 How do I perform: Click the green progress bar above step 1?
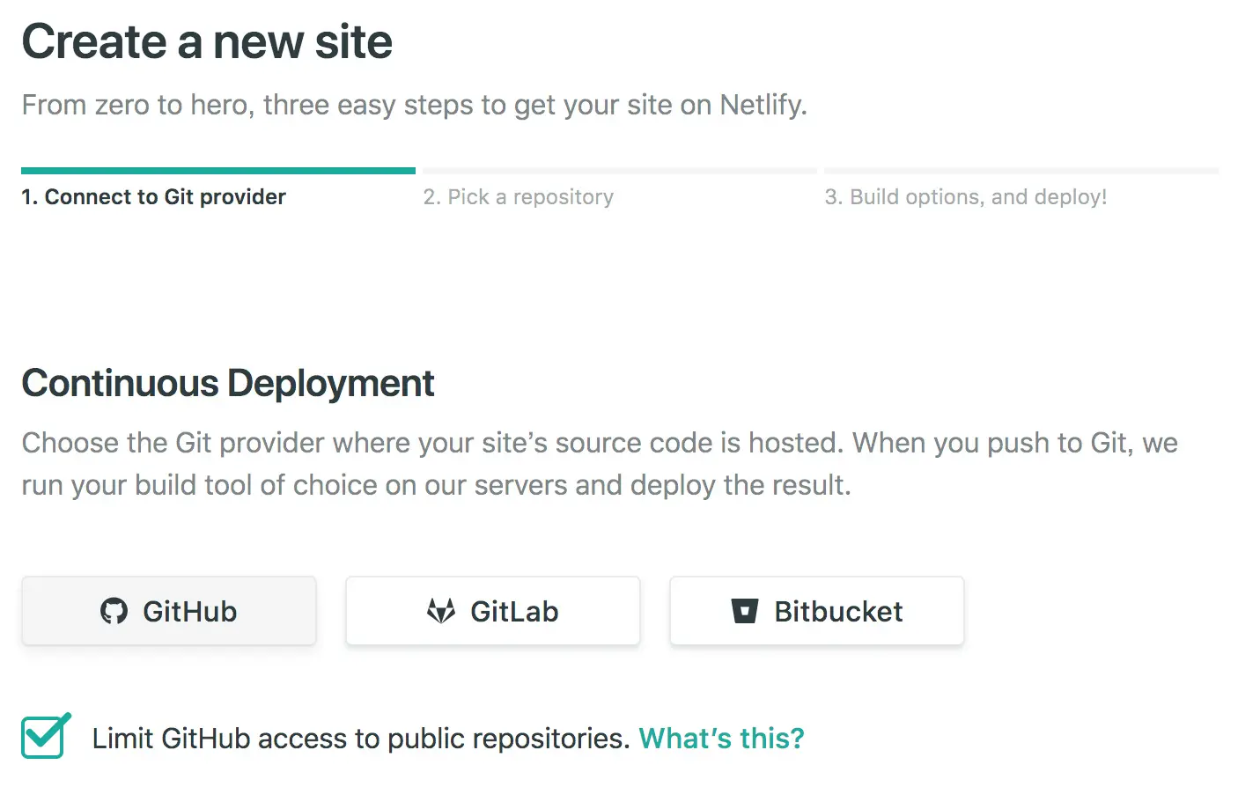(x=218, y=171)
